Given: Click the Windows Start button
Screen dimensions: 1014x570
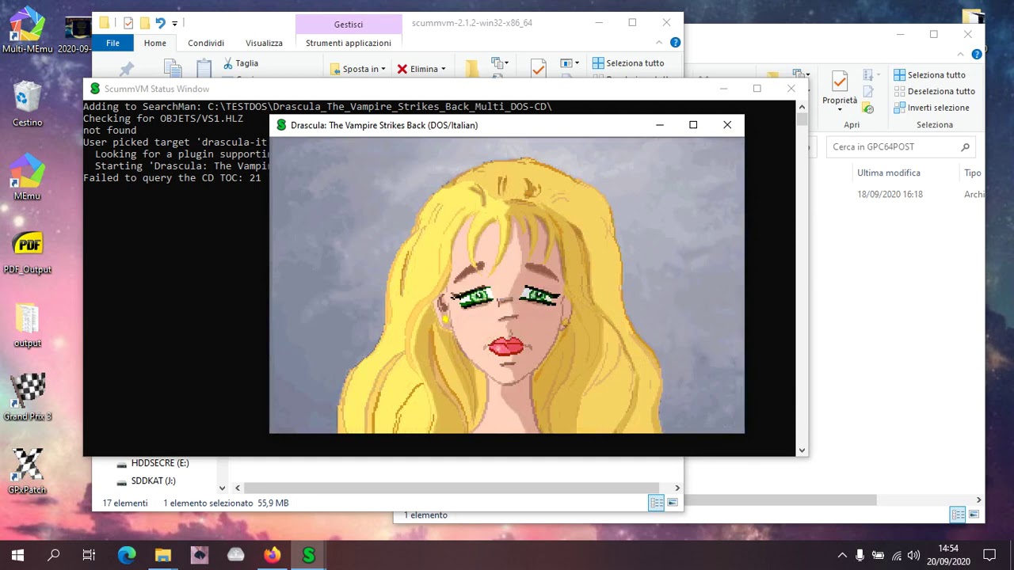Looking at the screenshot, I should (17, 555).
